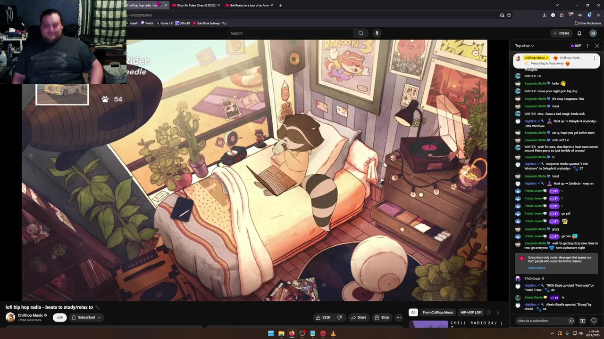Viewport: 604px width, 339px height.
Task: Activate voice search microphone icon
Action: point(377,33)
